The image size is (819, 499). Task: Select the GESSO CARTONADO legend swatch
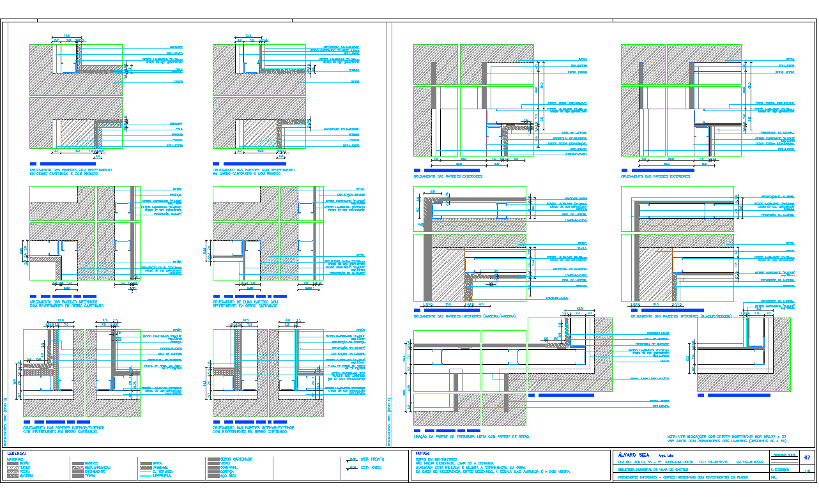pos(213,459)
